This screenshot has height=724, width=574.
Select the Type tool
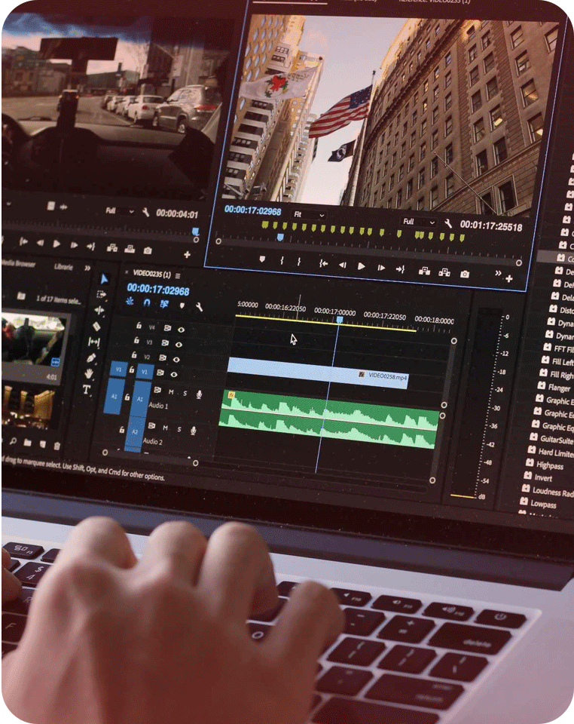pos(87,390)
